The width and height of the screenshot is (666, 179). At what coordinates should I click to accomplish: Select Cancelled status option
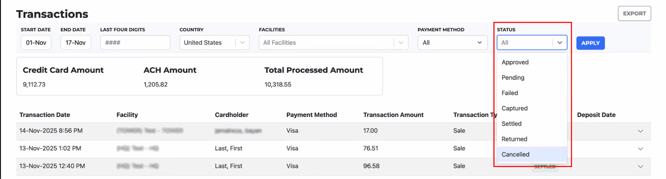click(x=515, y=154)
